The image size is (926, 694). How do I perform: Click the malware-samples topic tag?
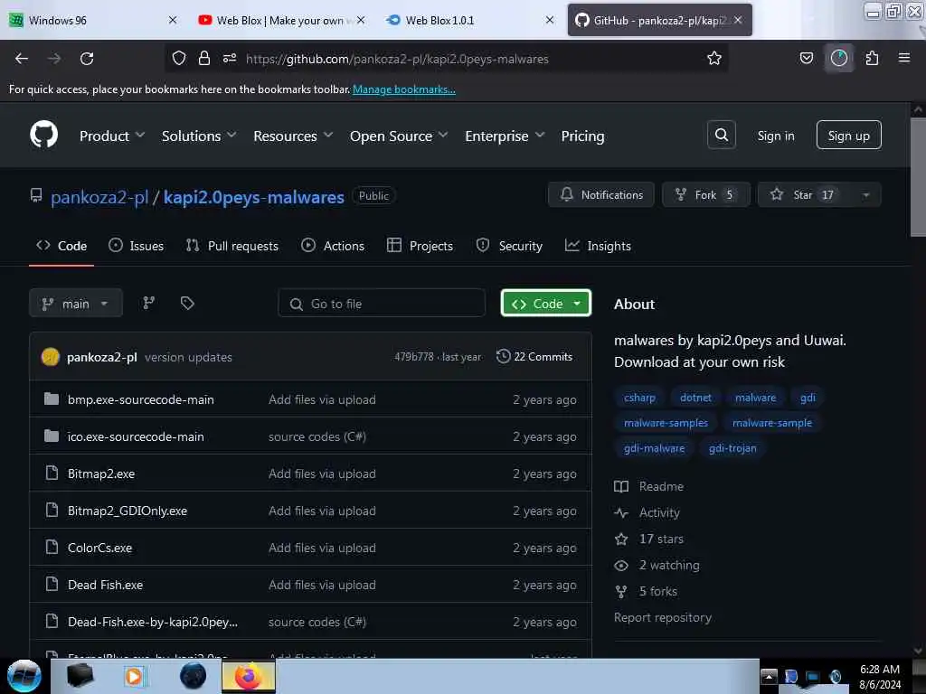[666, 423]
